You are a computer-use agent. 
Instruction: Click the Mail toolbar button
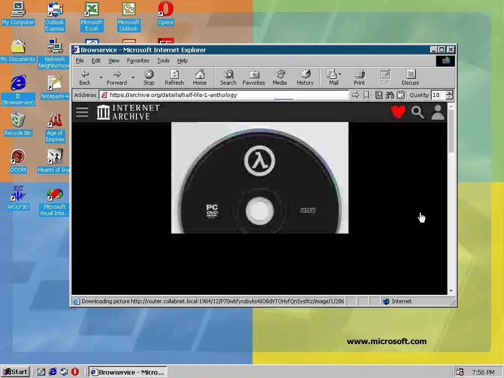[332, 78]
